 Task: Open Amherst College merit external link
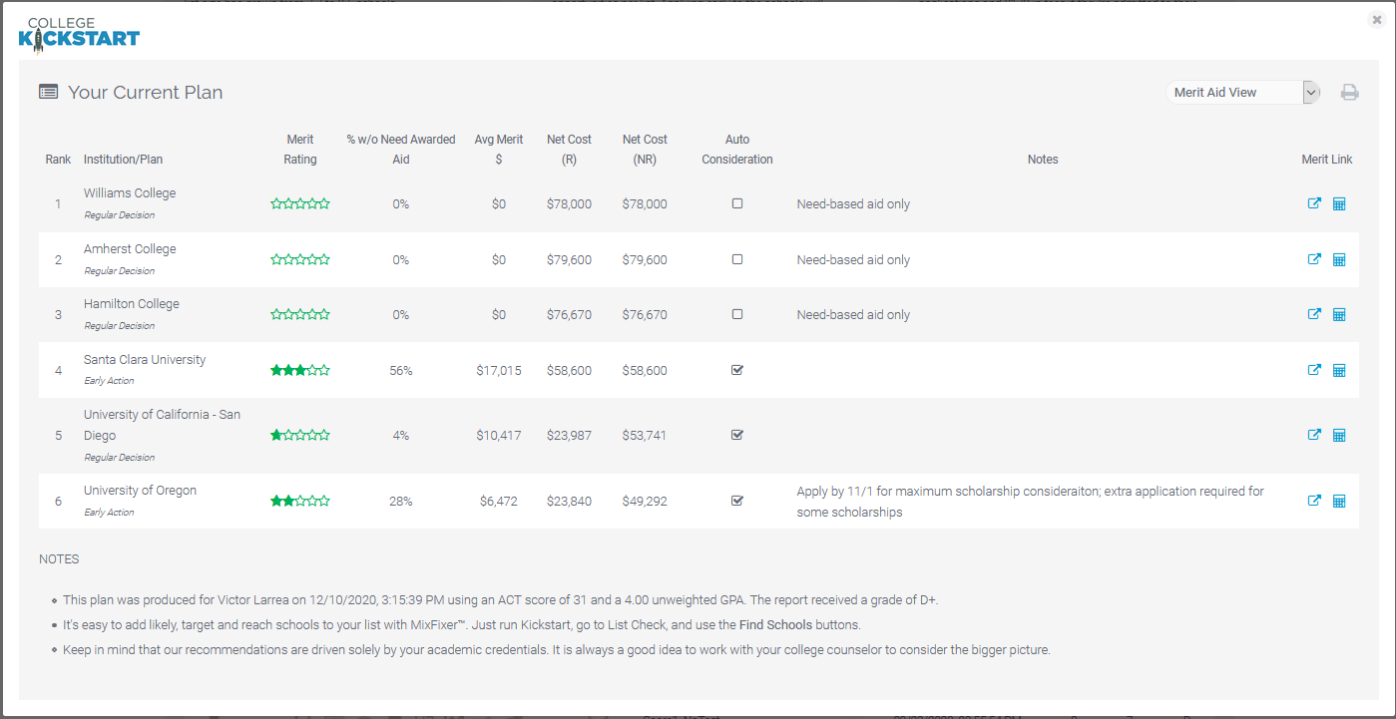(x=1314, y=259)
